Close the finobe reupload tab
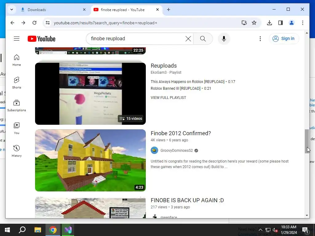The height and width of the screenshot is (236, 315). 157,10
